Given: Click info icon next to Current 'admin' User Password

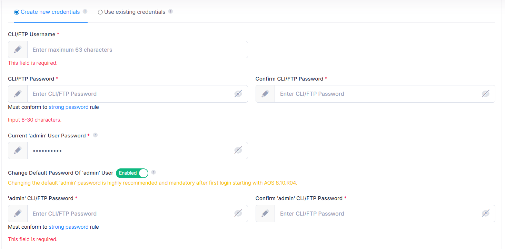Looking at the screenshot, I should tap(95, 135).
